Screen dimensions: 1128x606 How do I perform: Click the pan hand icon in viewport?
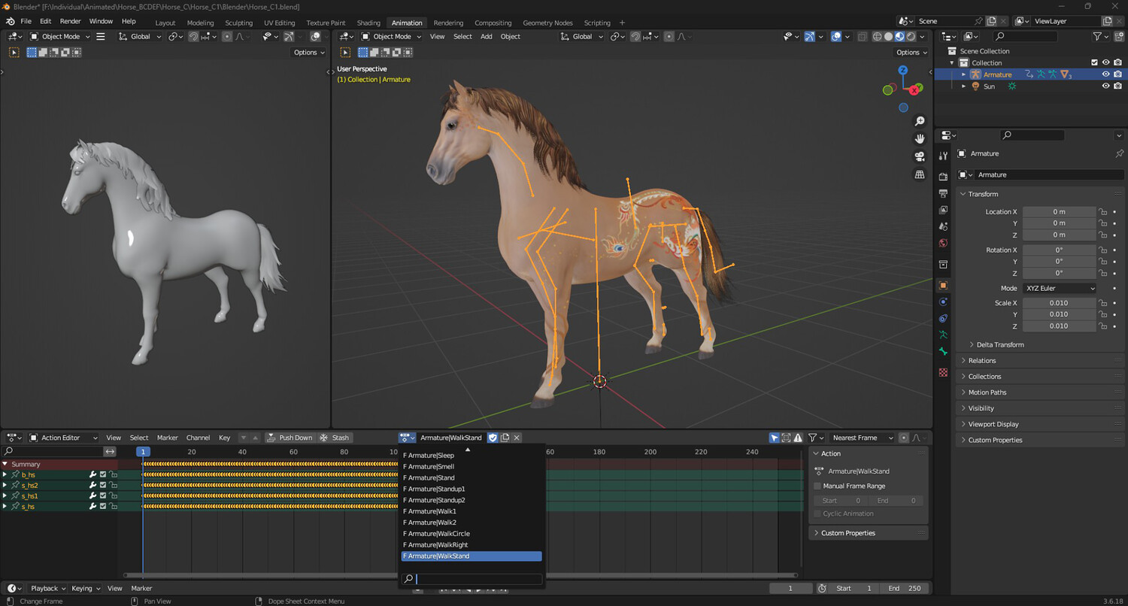pyautogui.click(x=919, y=138)
